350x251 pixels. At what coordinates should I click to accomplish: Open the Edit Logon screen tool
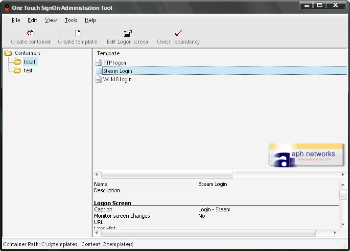tap(127, 33)
